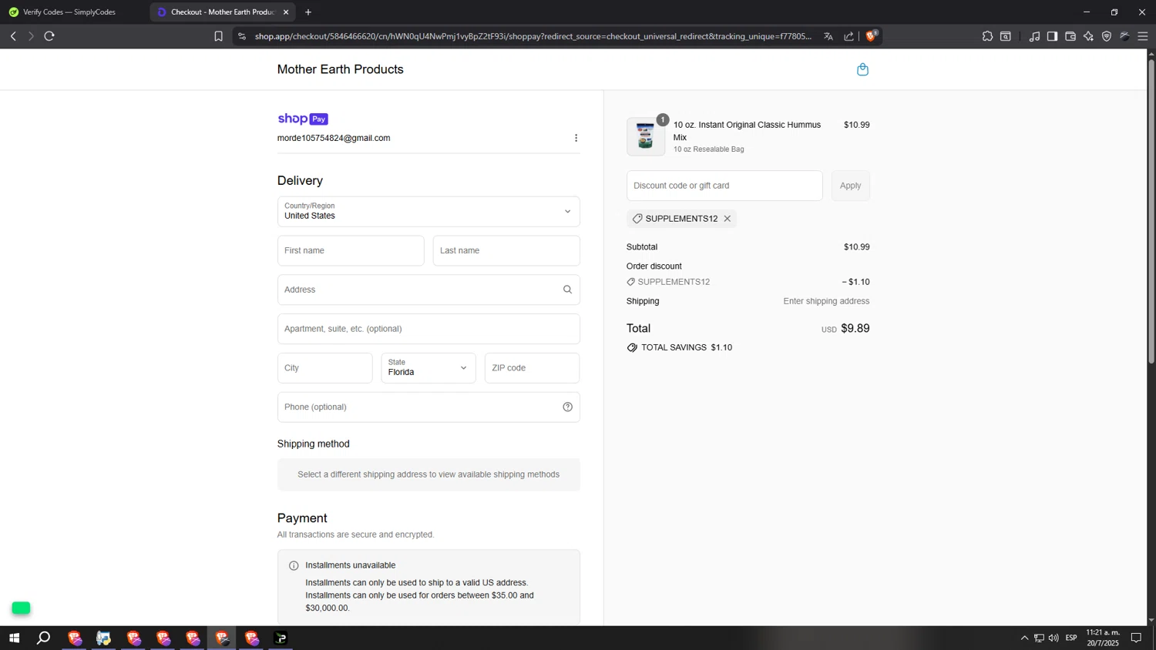Focus the First name field

(351, 250)
